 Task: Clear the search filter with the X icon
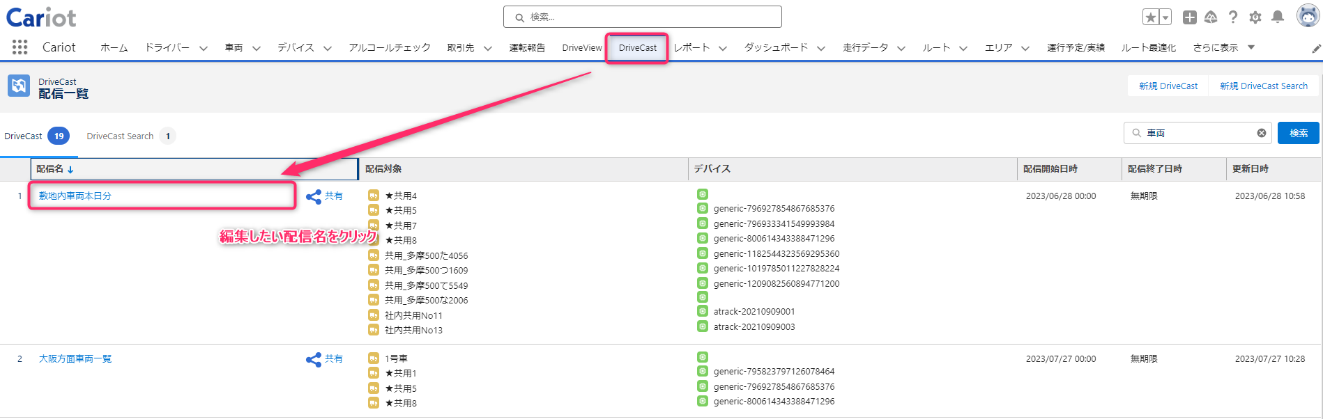[x=1262, y=133]
